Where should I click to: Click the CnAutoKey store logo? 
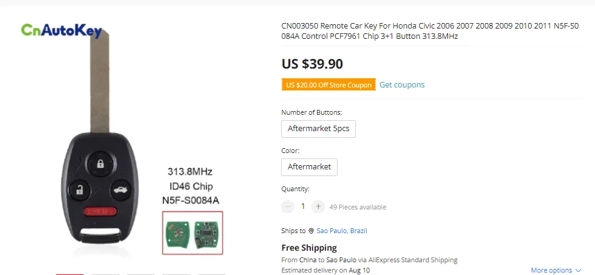point(61,30)
